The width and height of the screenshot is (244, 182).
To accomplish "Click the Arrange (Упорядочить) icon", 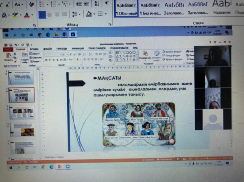I will point(144,54).
